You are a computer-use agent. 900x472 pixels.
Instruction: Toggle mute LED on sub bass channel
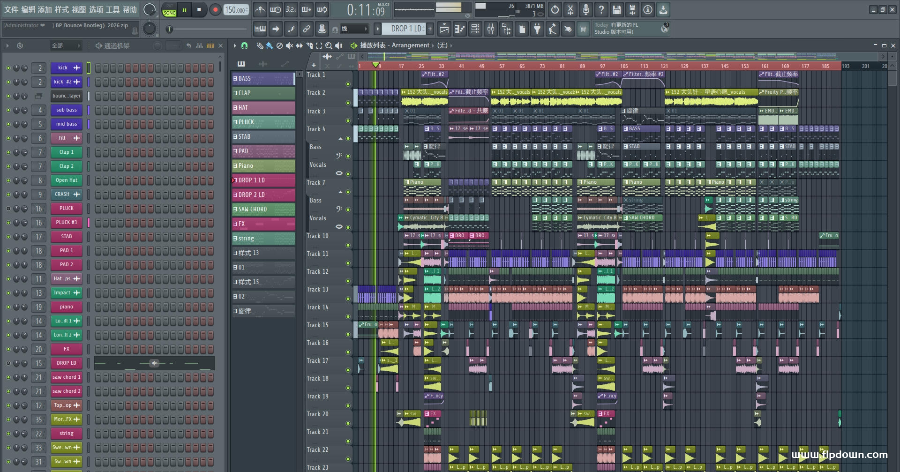point(8,110)
